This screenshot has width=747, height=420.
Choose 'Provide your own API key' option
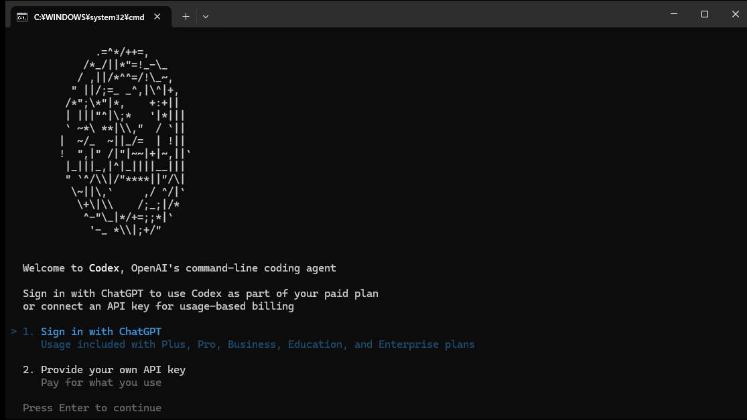coord(113,370)
